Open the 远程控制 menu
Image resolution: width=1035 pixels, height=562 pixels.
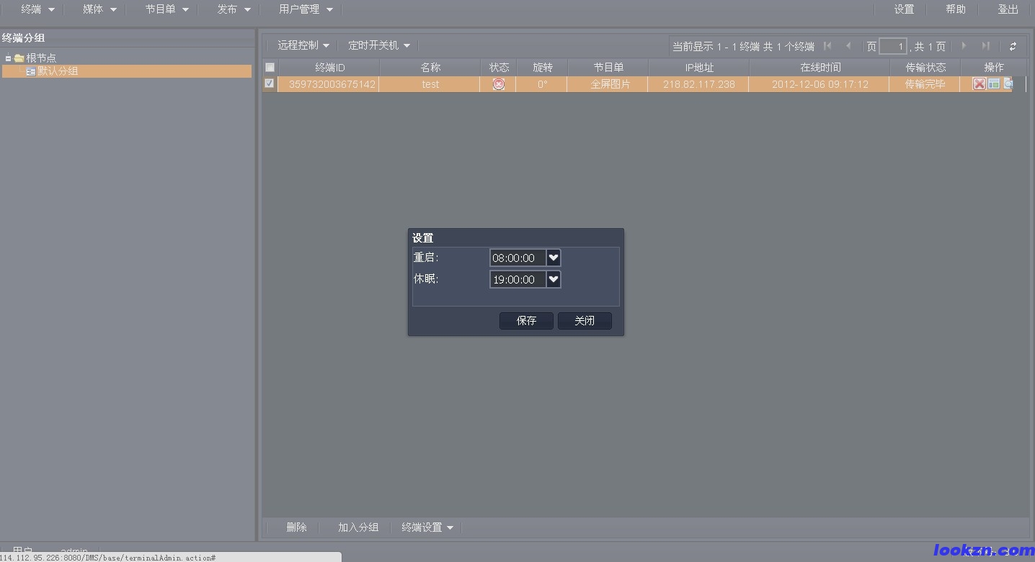(x=301, y=45)
